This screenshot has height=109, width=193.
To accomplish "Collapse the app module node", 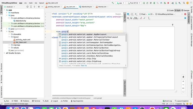I will (x=5, y=10).
